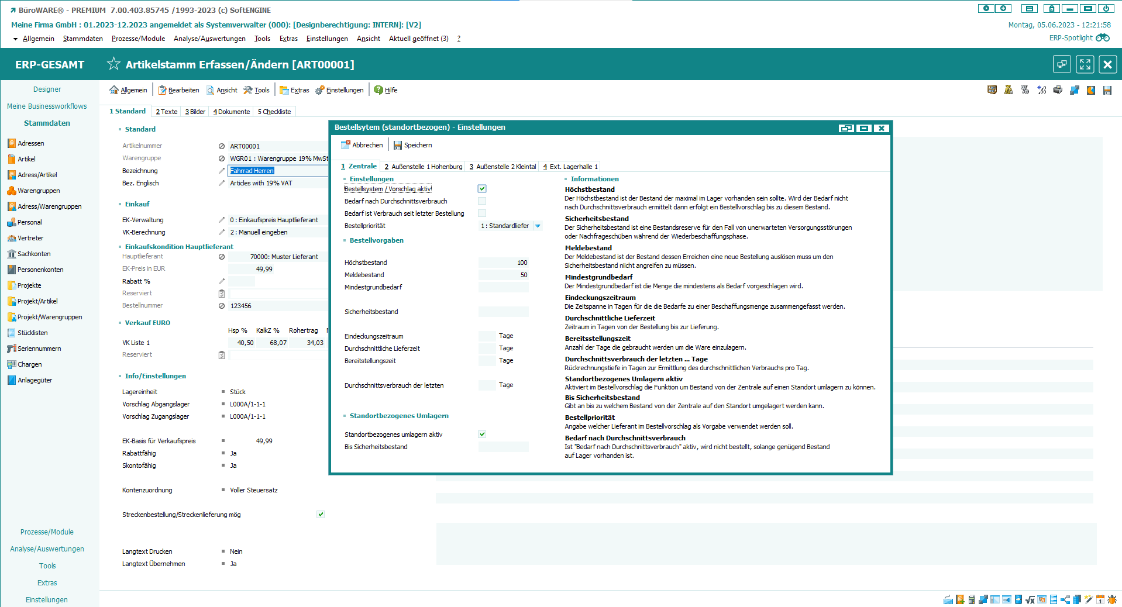1122x607 pixels.
Task: Expand the Bestellpriorität dropdown
Action: click(538, 226)
